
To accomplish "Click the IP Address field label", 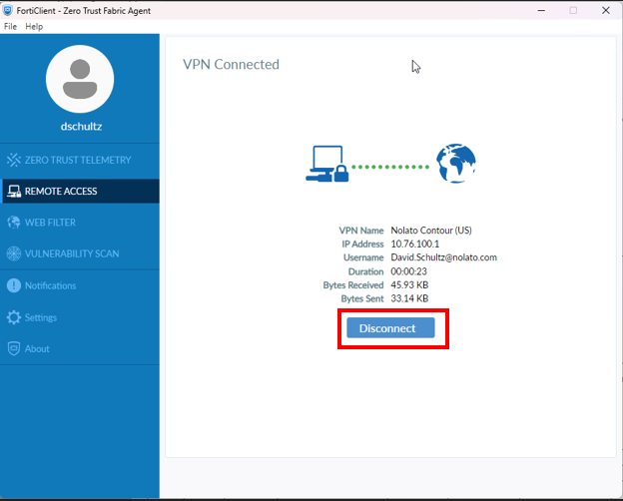I will [362, 244].
